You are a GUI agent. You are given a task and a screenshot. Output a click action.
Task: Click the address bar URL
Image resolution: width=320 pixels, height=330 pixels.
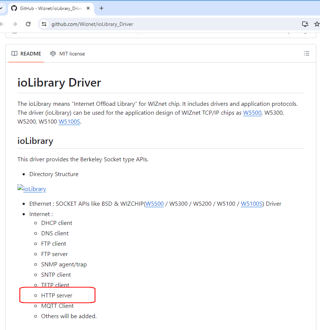[x=92, y=24]
